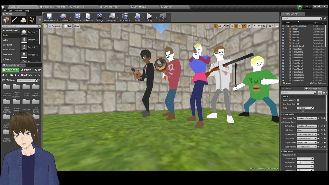The width and height of the screenshot is (329, 185).
Task: Click Import in Content Browser
Action: pos(26,70)
